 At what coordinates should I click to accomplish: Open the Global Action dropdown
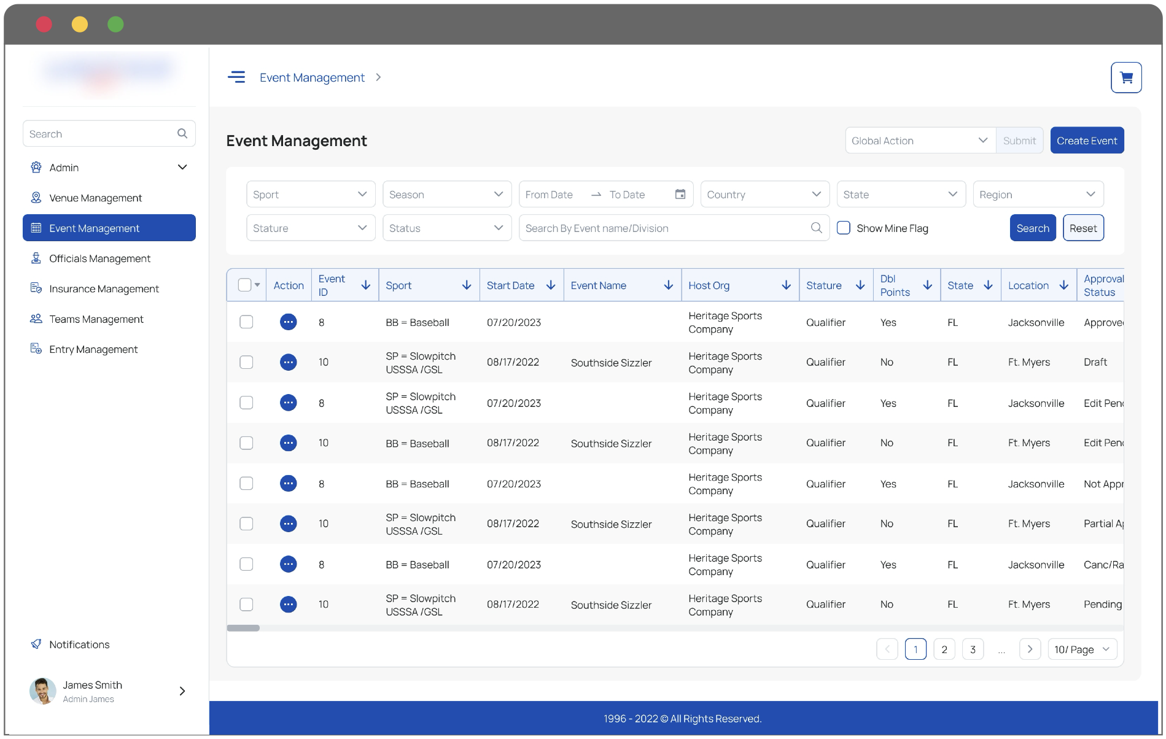(920, 141)
